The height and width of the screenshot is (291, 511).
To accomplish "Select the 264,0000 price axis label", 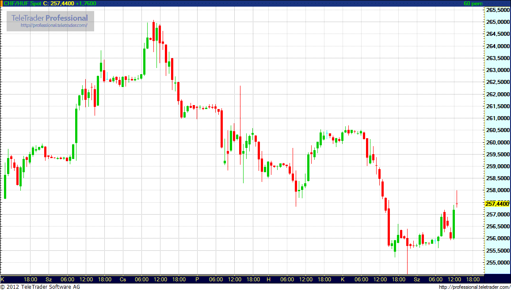I will point(498,46).
